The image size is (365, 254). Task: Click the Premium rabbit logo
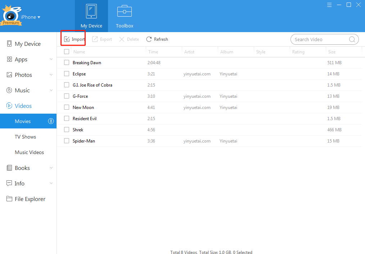pos(11,16)
